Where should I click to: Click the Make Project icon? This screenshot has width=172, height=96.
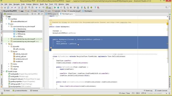pyautogui.click(x=44, y=7)
